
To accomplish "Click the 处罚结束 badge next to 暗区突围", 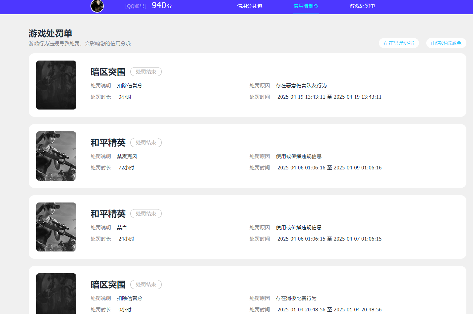I will (x=146, y=71).
